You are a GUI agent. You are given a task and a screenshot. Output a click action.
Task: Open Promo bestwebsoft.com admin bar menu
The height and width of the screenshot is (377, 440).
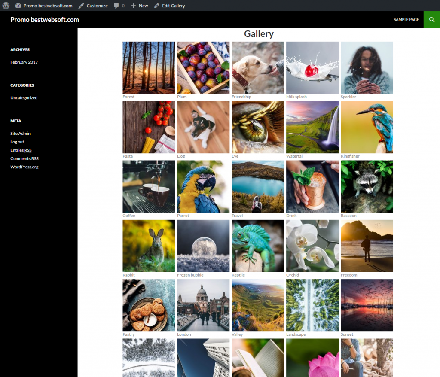point(44,6)
